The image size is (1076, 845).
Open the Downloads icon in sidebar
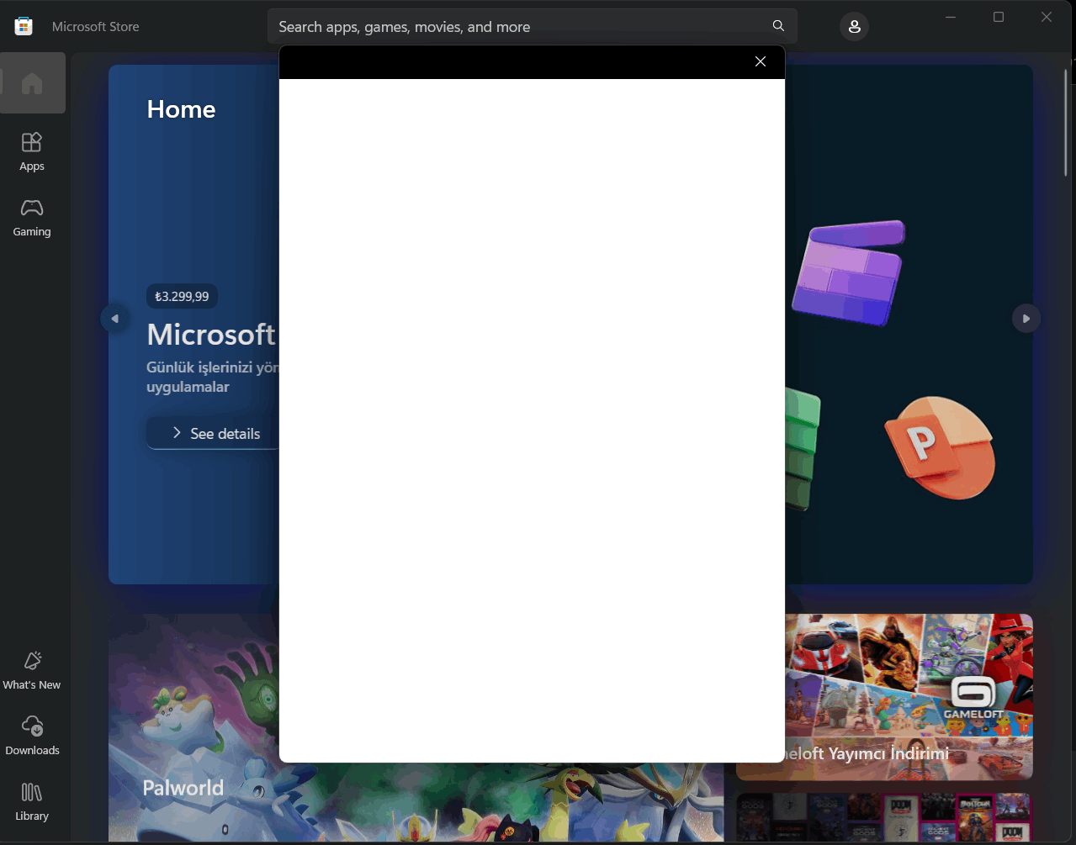pos(32,735)
